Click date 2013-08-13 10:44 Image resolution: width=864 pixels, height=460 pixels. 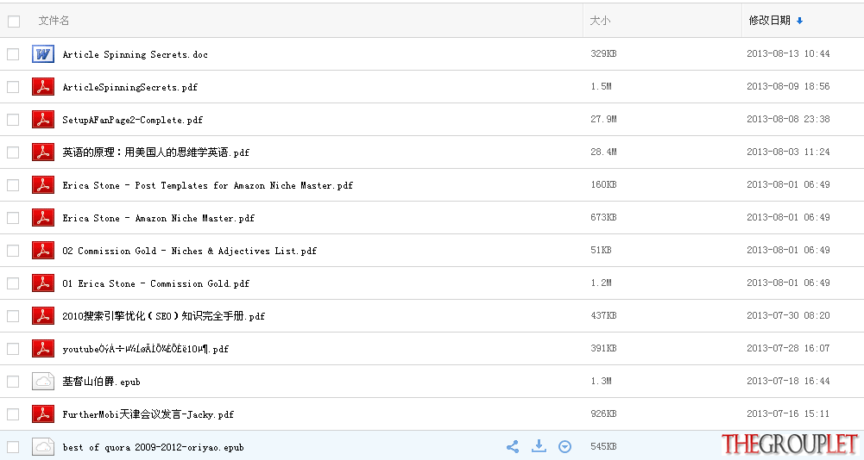point(788,53)
